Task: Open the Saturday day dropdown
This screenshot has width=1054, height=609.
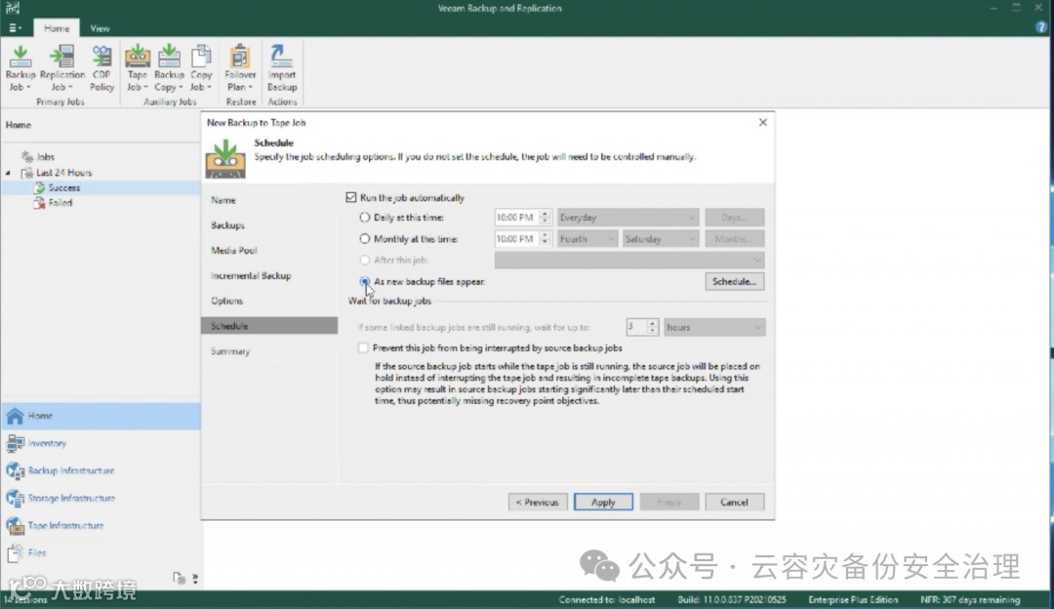Action: click(x=660, y=239)
